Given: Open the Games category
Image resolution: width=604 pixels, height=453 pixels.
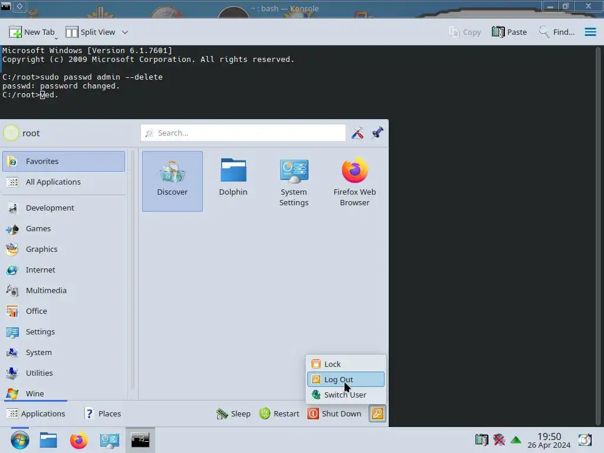Looking at the screenshot, I should (64, 228).
